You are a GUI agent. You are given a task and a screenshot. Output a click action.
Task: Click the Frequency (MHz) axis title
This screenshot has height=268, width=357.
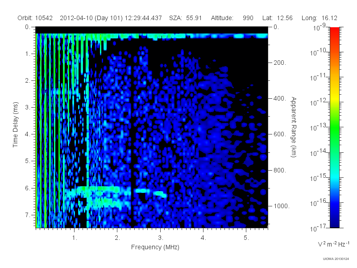click(155, 247)
